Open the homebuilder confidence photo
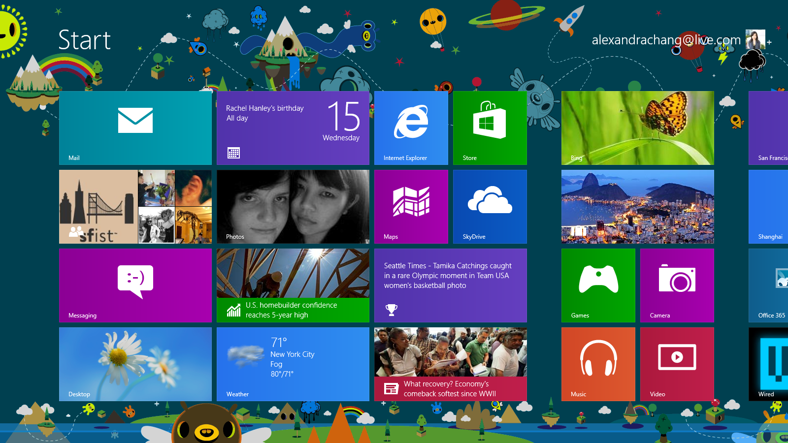This screenshot has height=443, width=788. tap(293, 273)
